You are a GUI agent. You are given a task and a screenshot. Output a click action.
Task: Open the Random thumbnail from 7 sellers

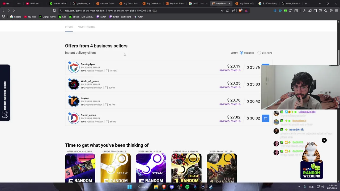click(222, 168)
